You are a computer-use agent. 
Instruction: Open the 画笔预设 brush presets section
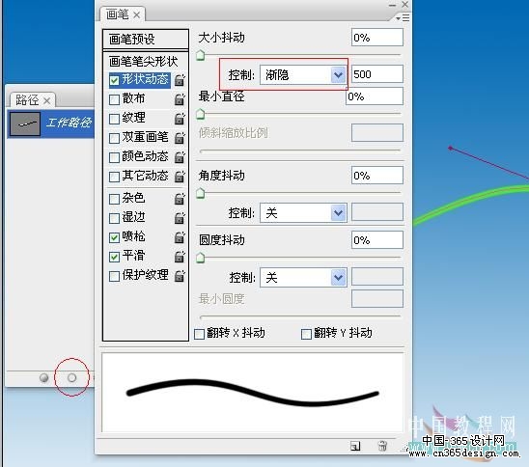pyautogui.click(x=146, y=40)
